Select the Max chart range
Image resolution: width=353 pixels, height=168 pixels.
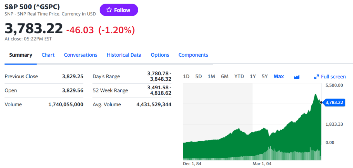[x=279, y=77]
